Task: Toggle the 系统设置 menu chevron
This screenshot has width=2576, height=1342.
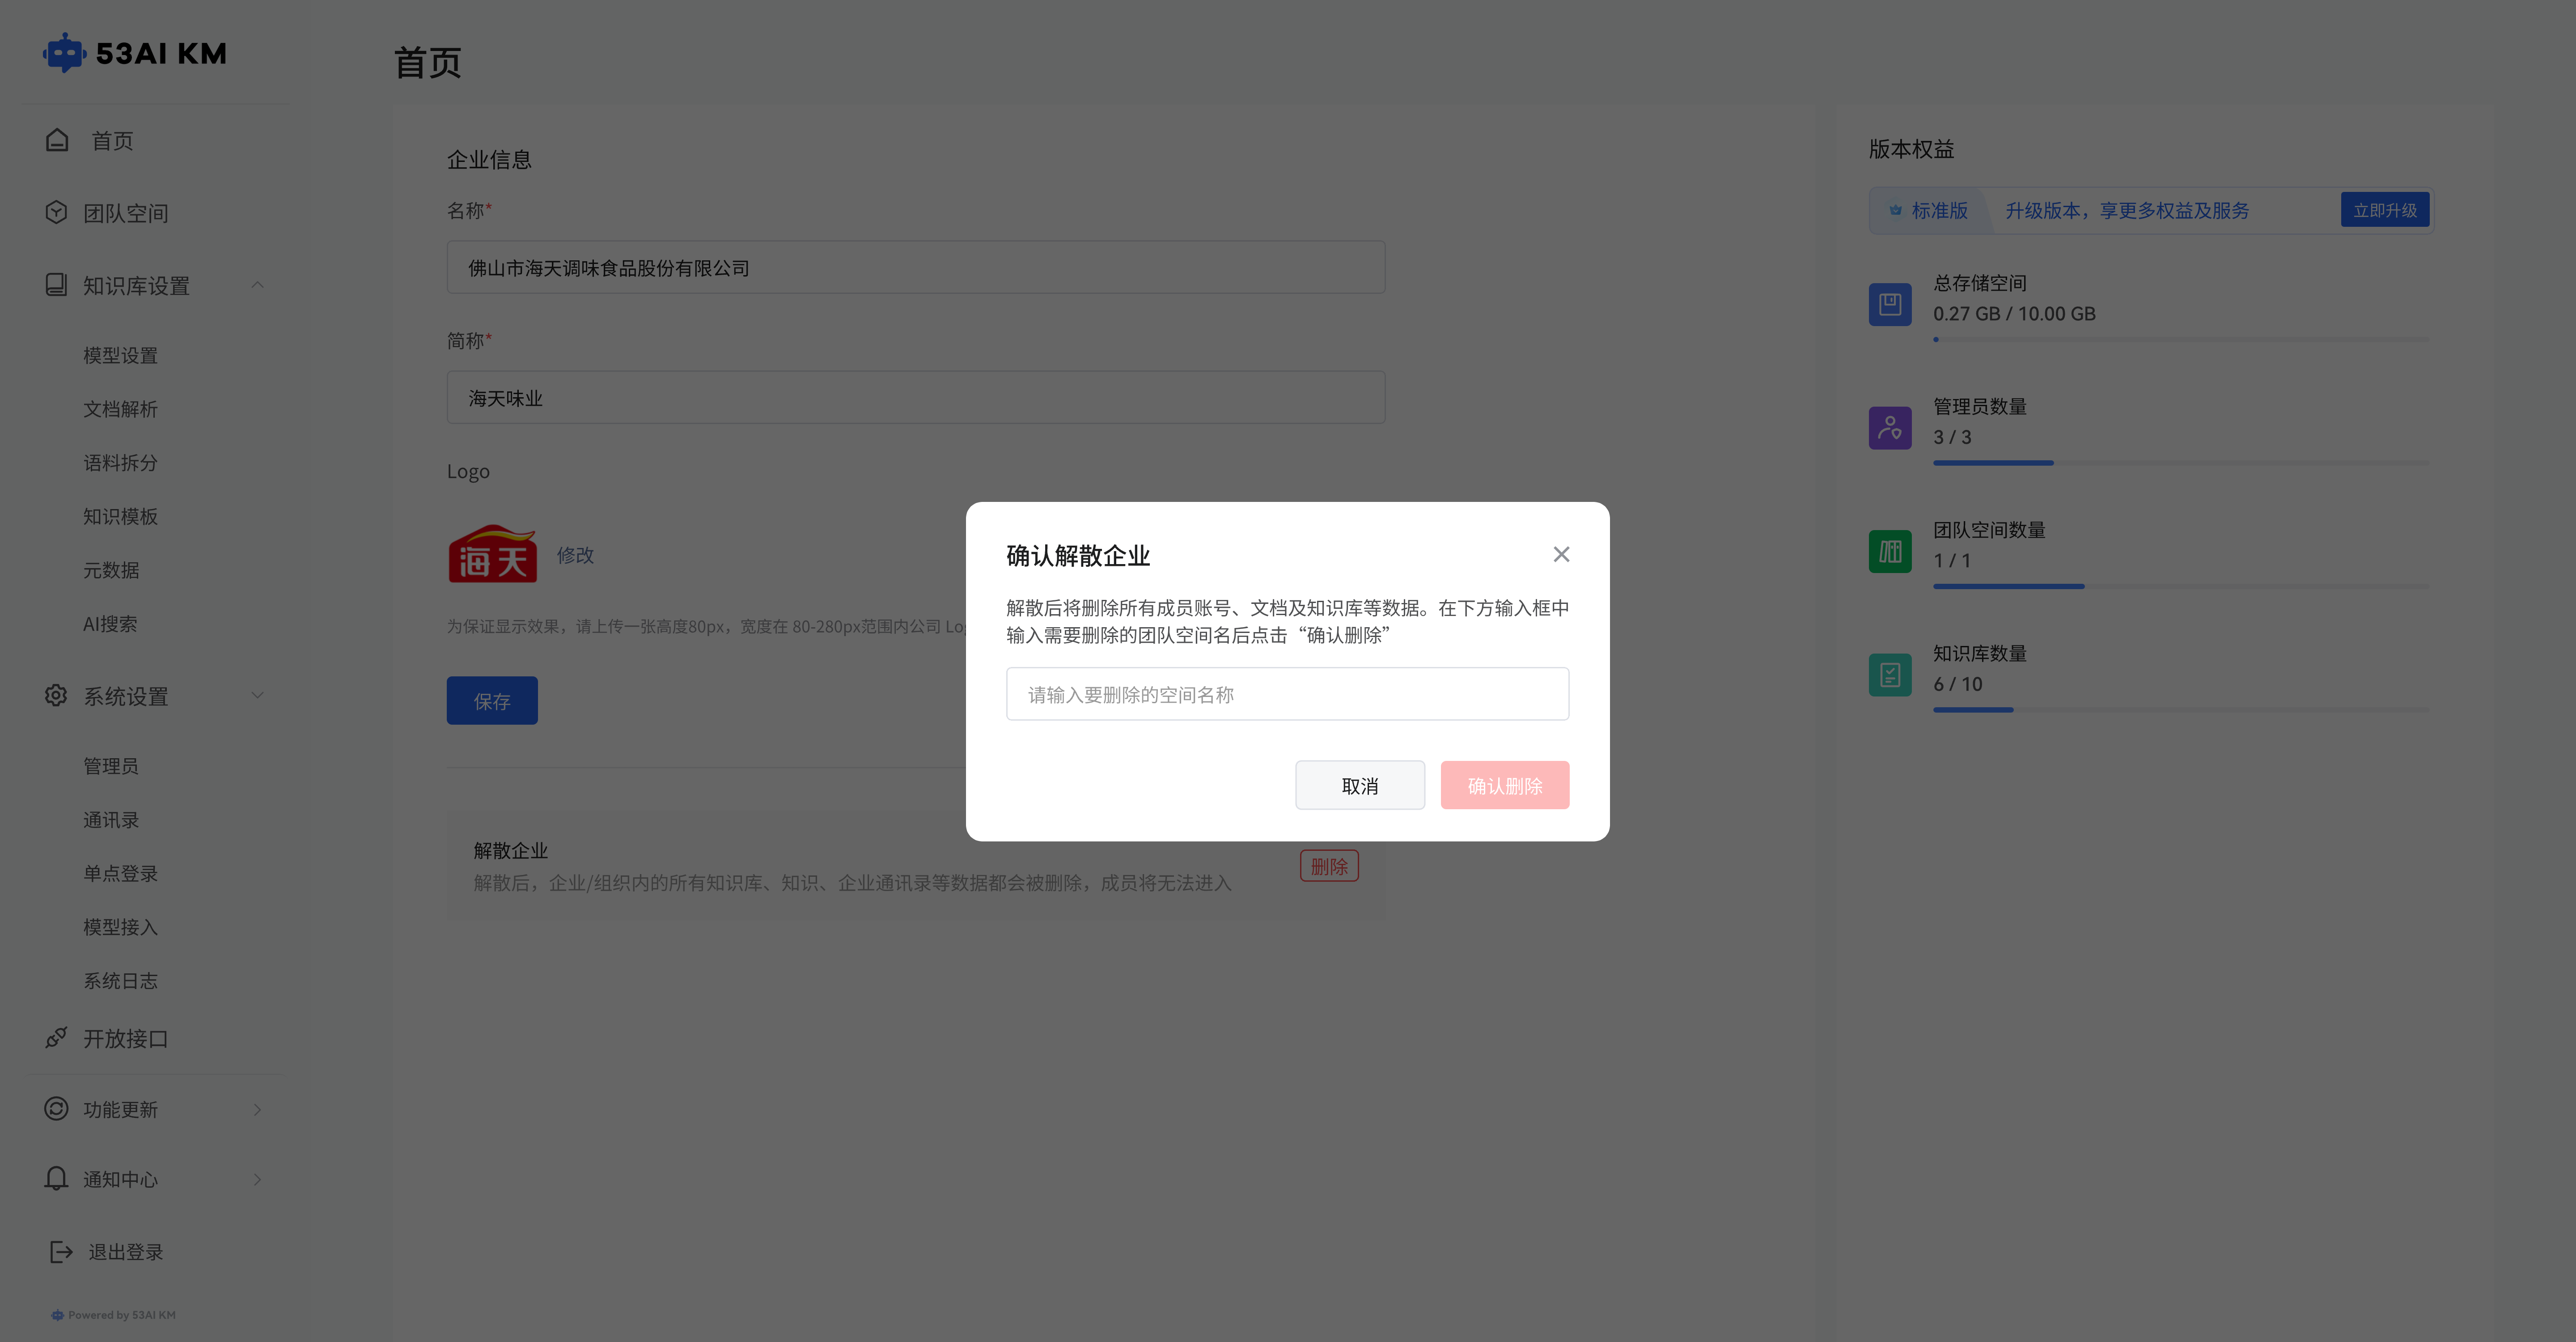Action: click(258, 695)
